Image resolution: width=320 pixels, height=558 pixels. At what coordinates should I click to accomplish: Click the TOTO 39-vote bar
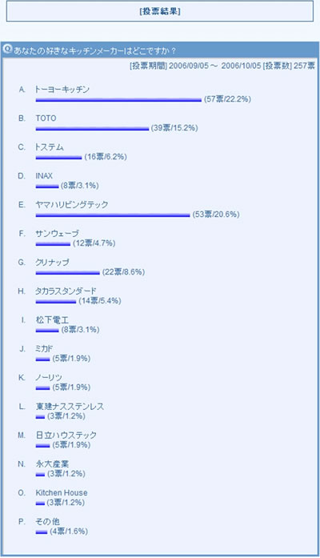click(x=92, y=129)
